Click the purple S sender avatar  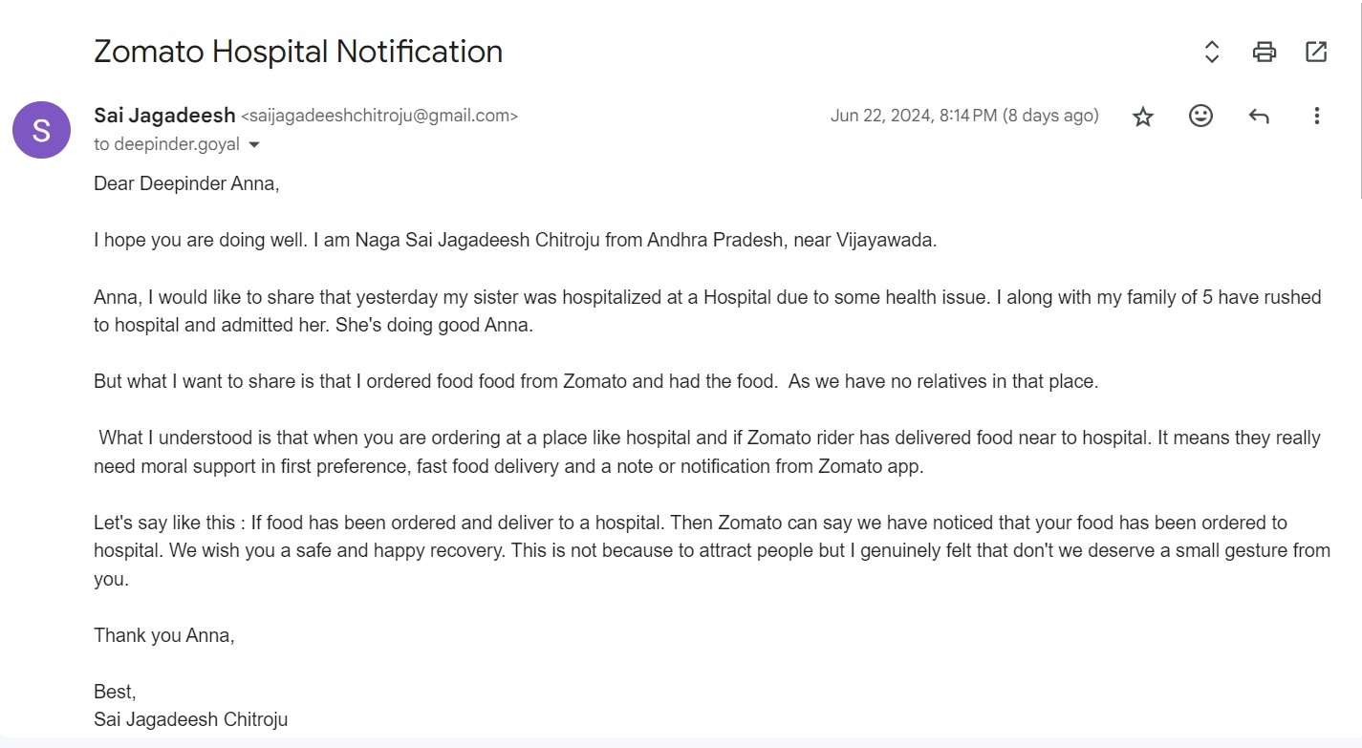point(41,130)
